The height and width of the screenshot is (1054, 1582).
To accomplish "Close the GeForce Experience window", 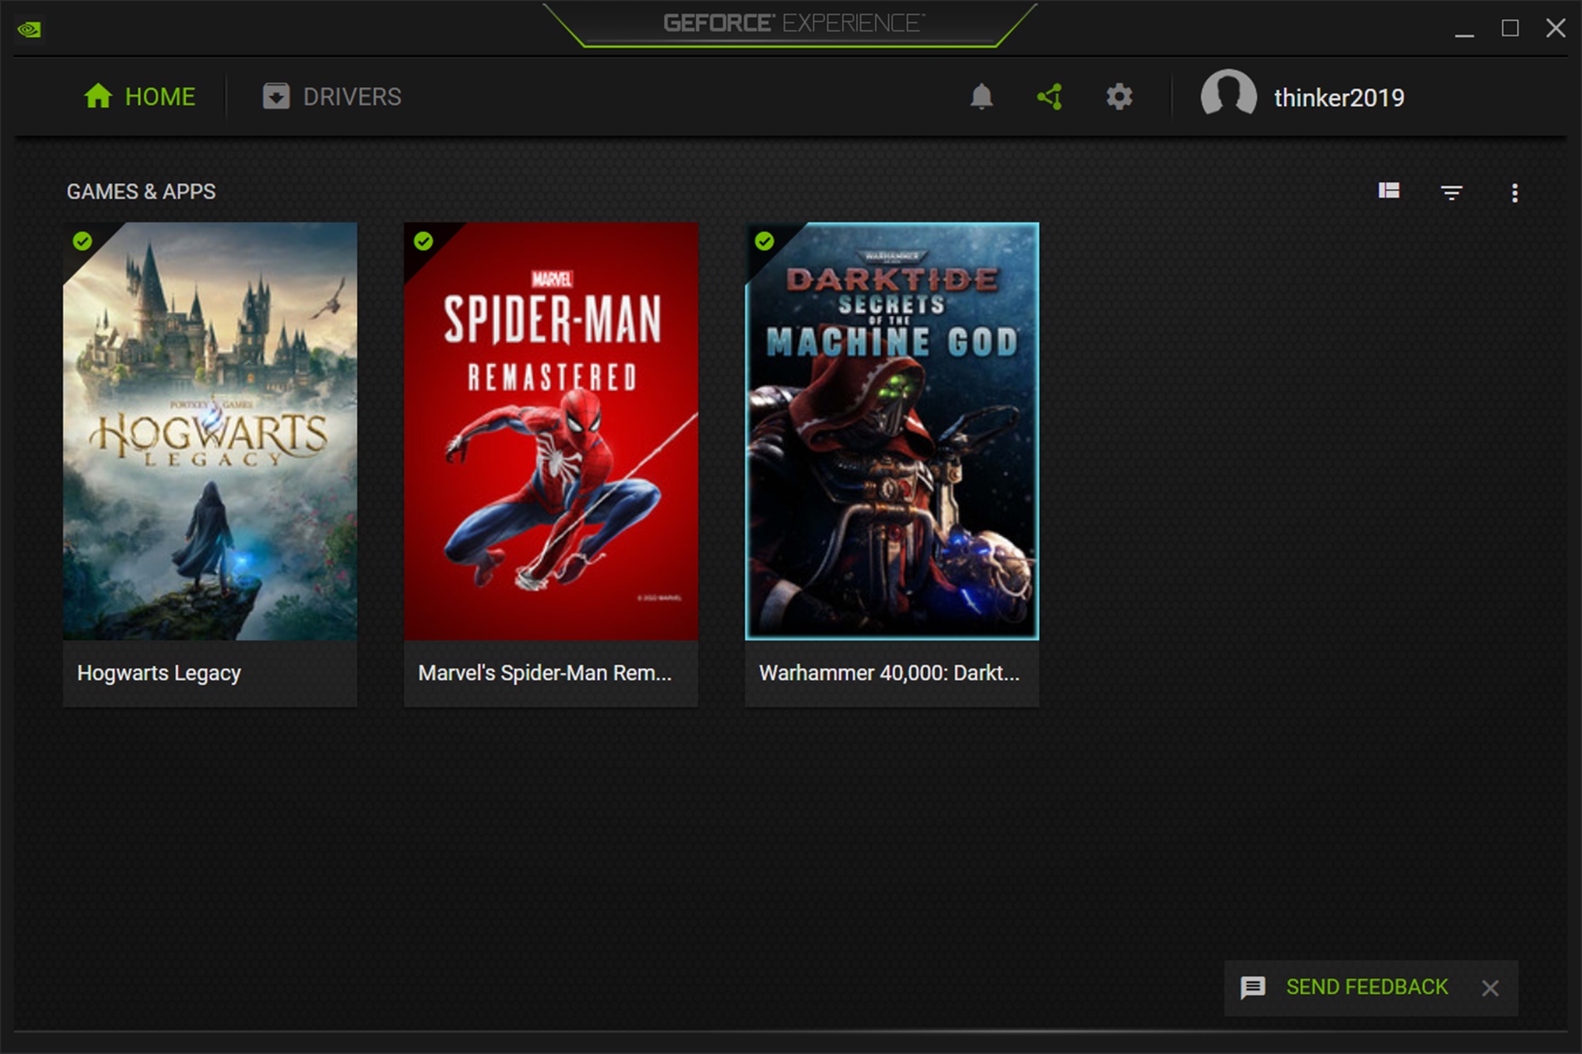I will [x=1555, y=28].
